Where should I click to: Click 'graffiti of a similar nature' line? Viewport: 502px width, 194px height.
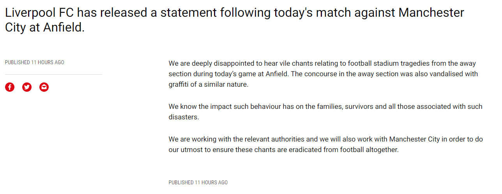coord(209,84)
